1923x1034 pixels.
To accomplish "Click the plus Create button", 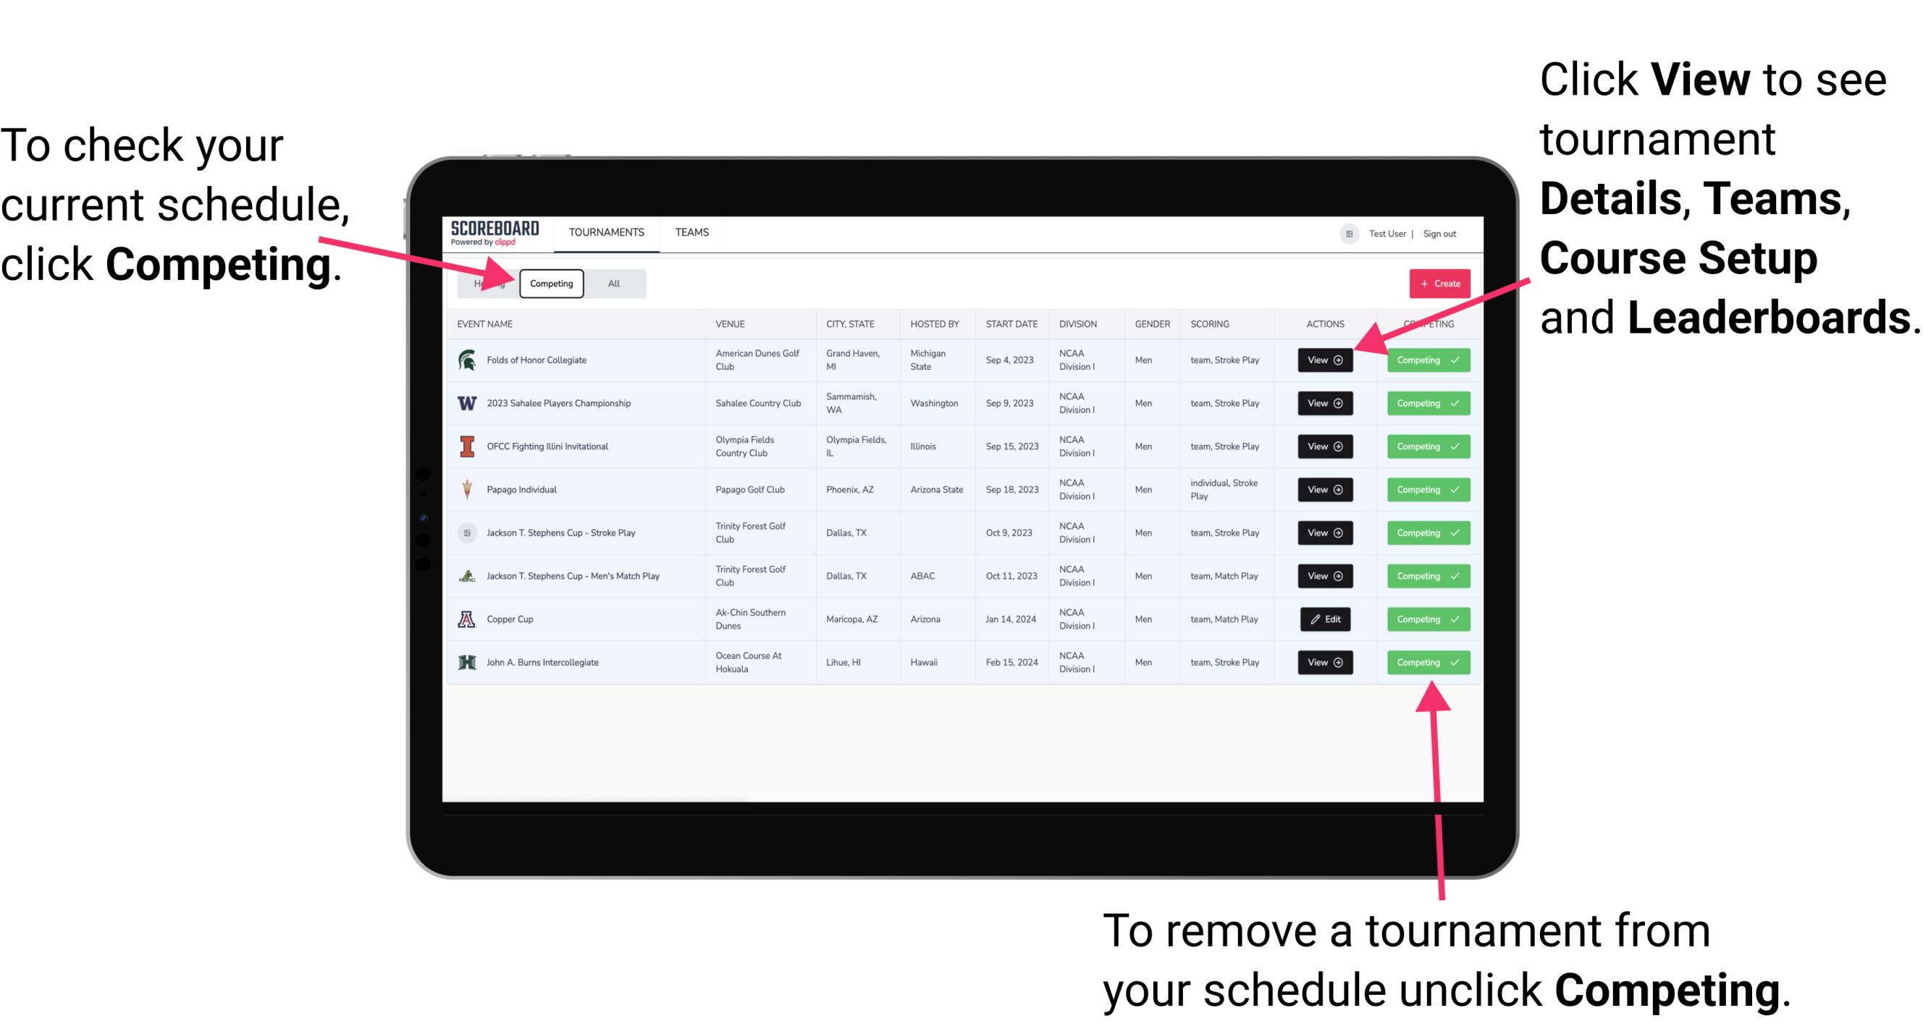I will pyautogui.click(x=1435, y=281).
